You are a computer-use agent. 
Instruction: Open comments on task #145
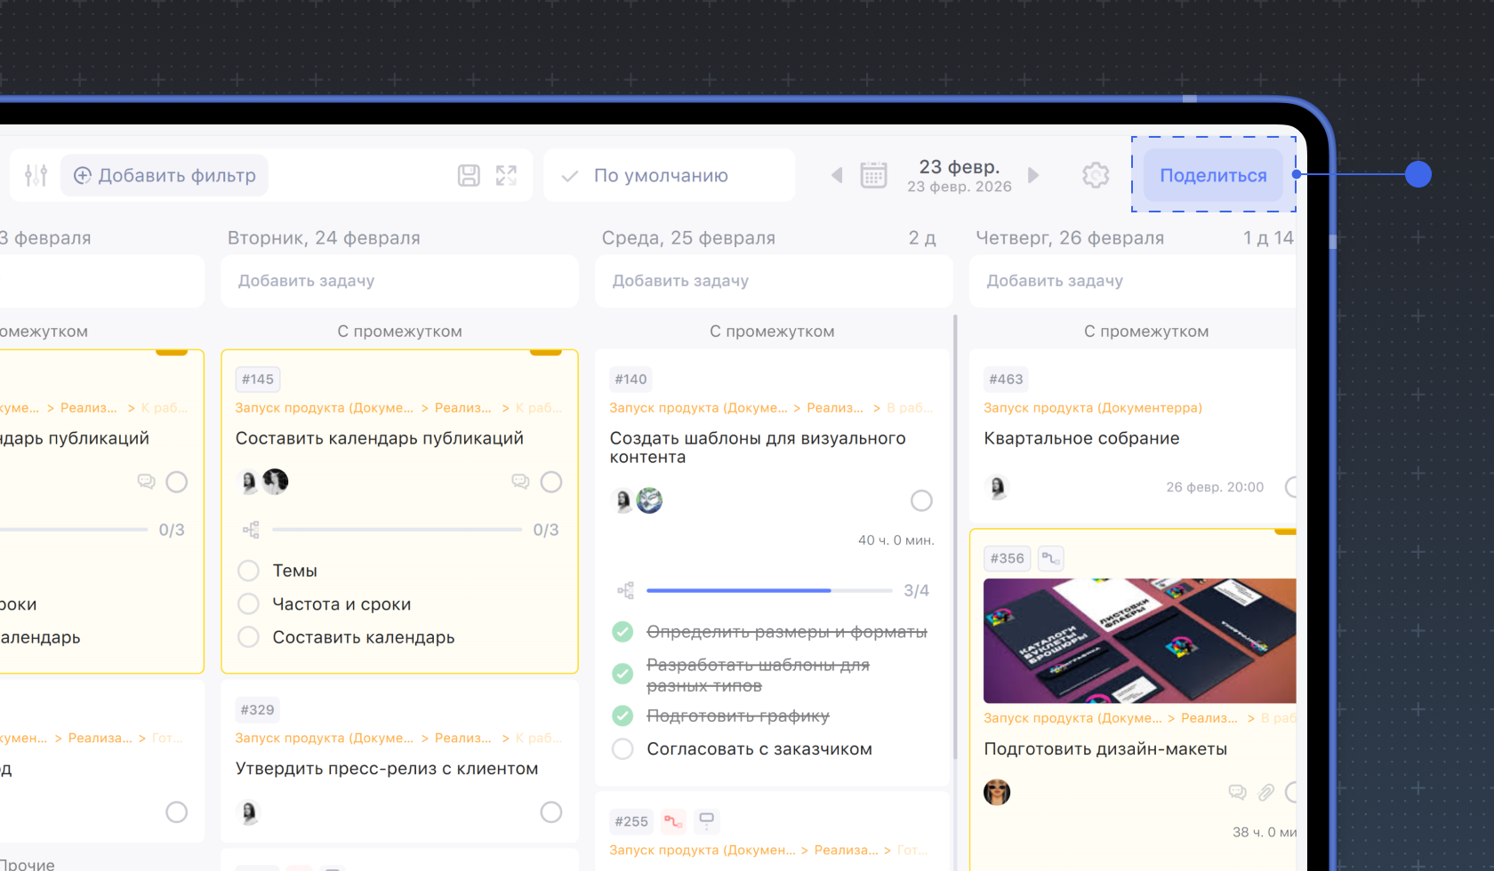click(x=520, y=482)
